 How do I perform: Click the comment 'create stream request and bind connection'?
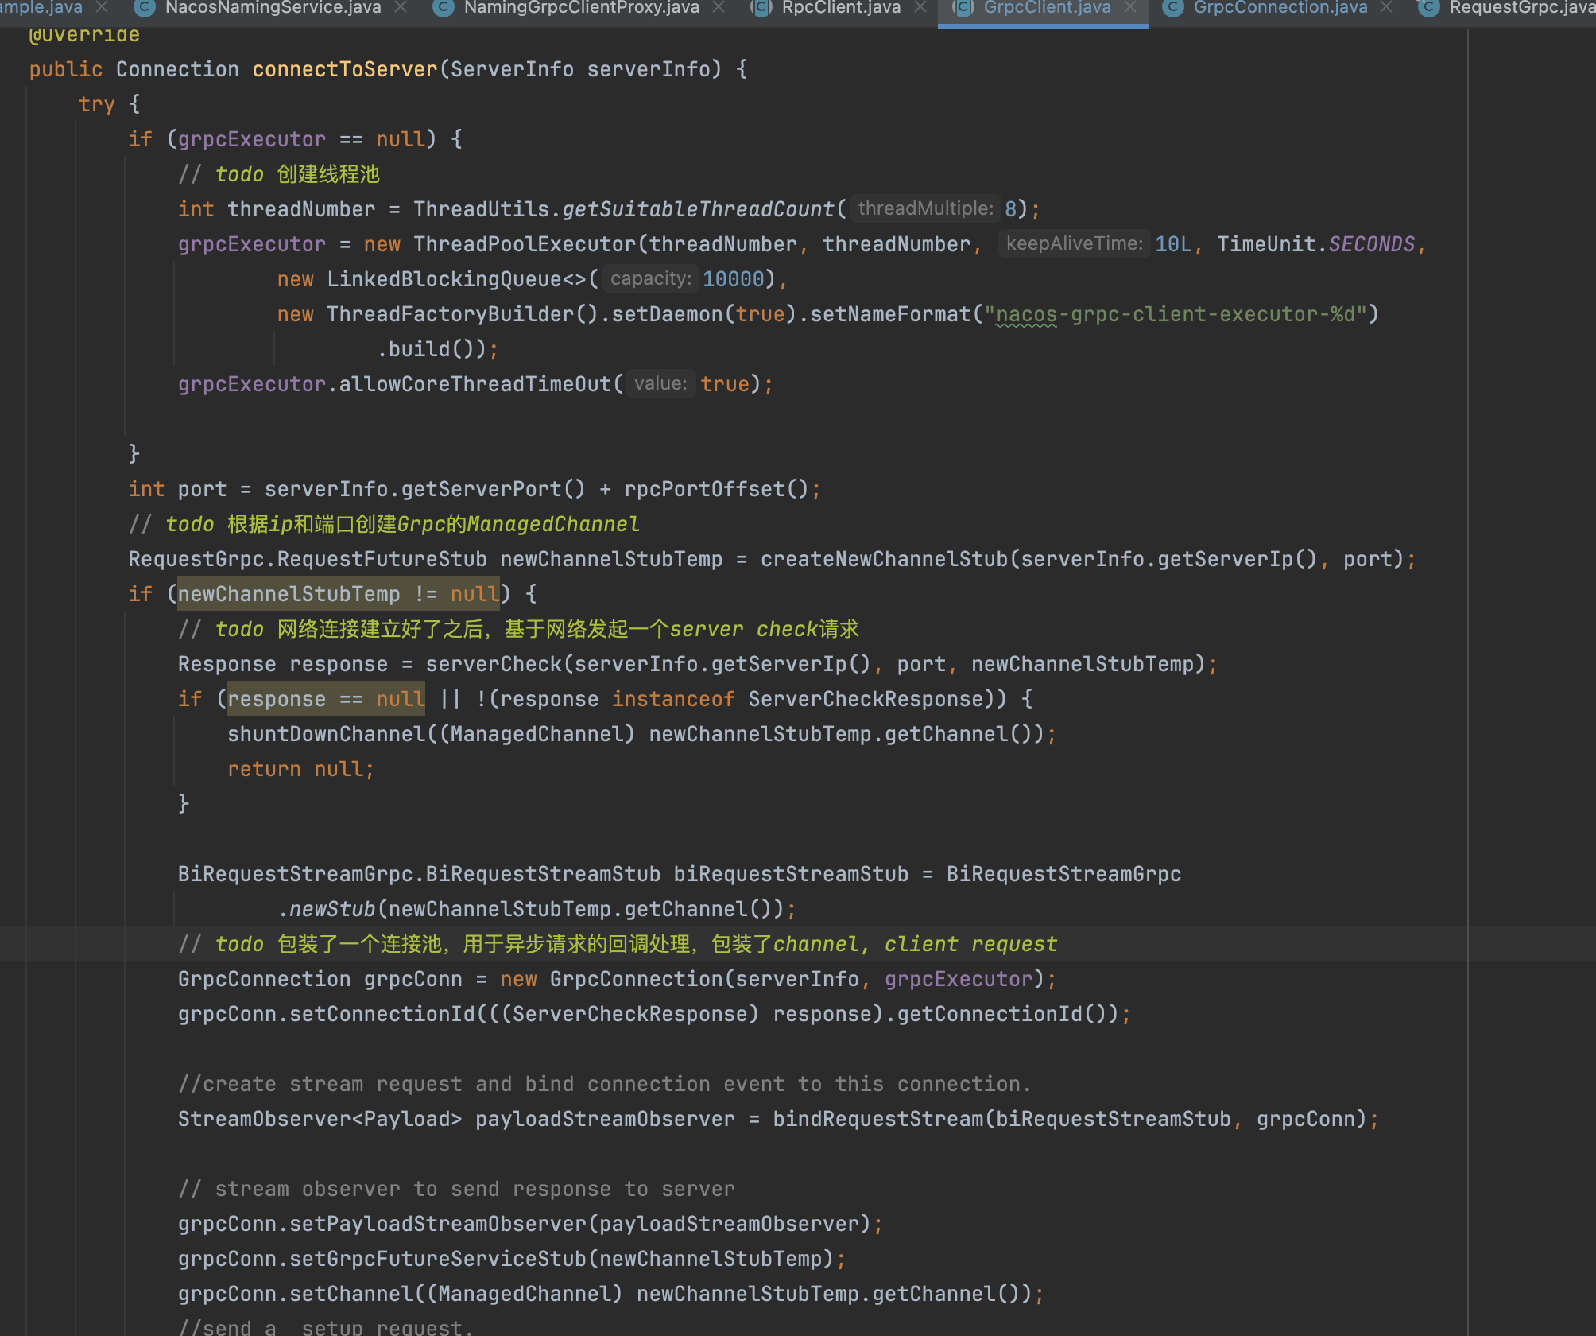click(604, 1084)
